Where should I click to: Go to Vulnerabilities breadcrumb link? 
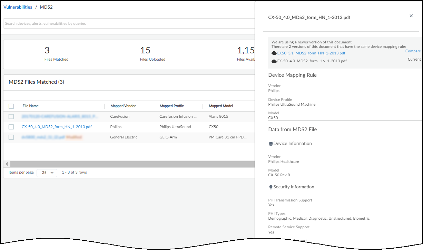(18, 7)
